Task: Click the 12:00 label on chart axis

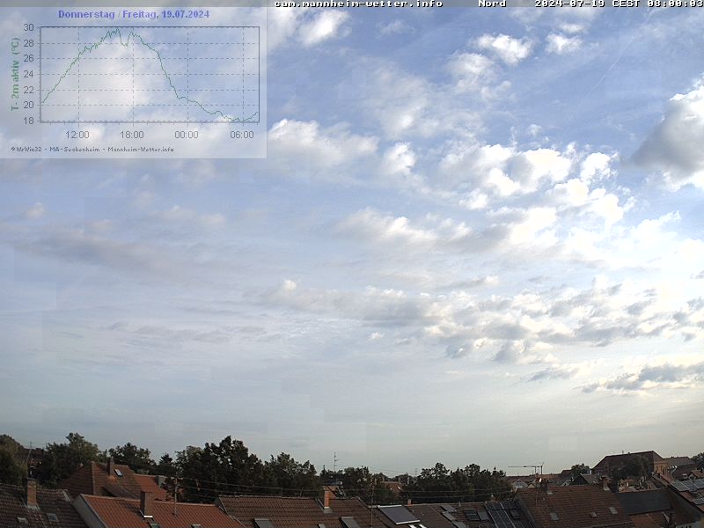Action: tap(77, 135)
